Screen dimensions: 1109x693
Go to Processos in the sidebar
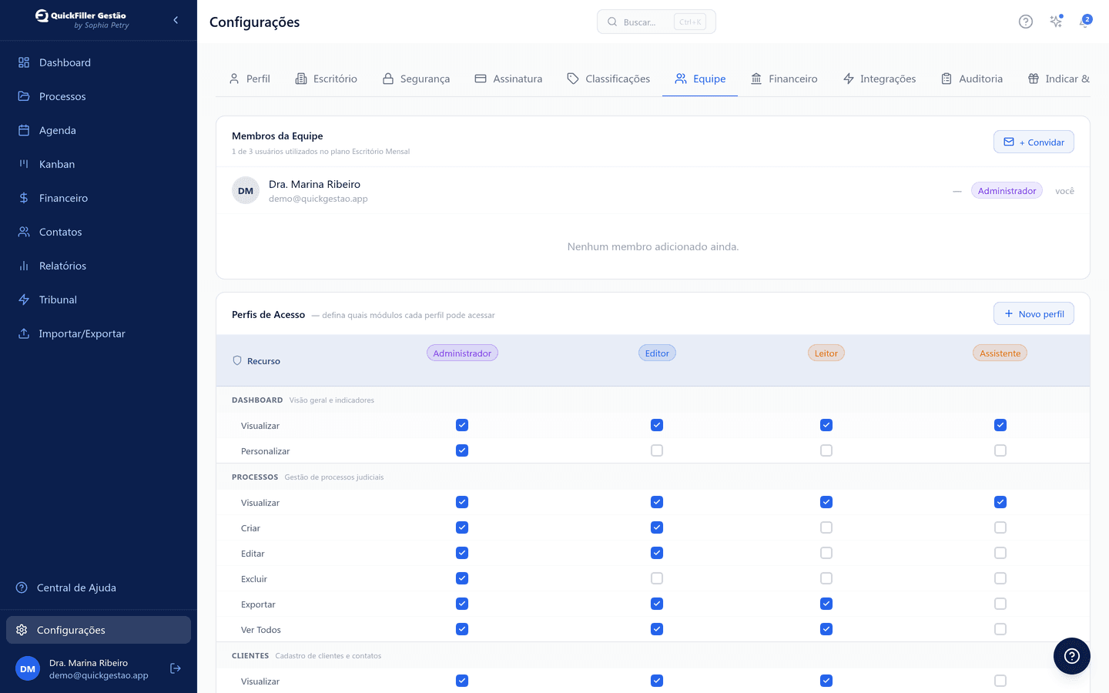[x=99, y=96]
